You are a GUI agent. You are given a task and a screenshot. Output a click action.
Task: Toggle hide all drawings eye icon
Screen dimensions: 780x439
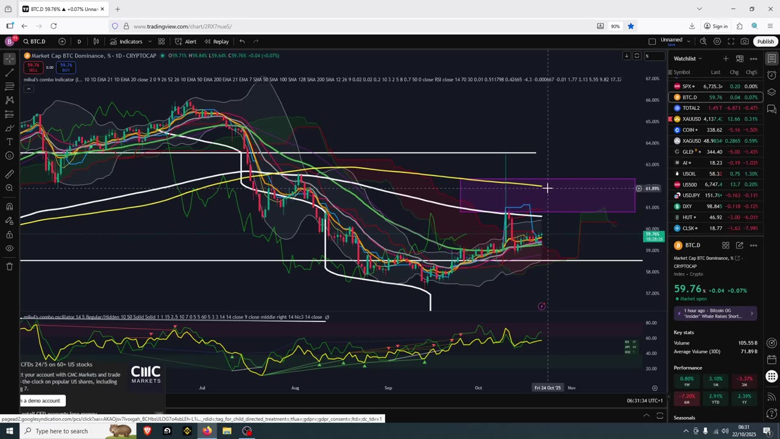pos(10,248)
